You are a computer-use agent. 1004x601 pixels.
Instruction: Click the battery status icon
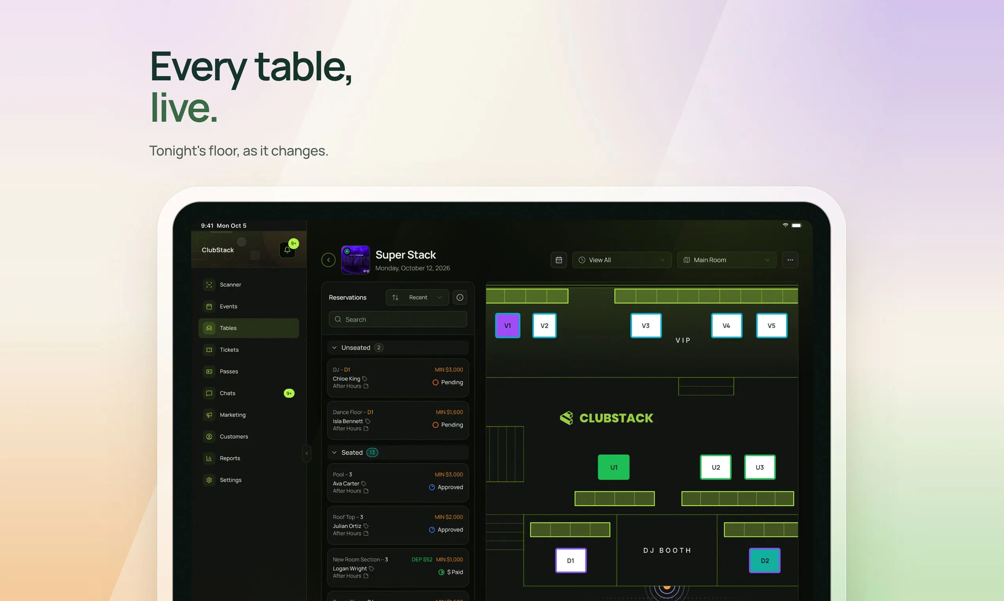click(797, 225)
